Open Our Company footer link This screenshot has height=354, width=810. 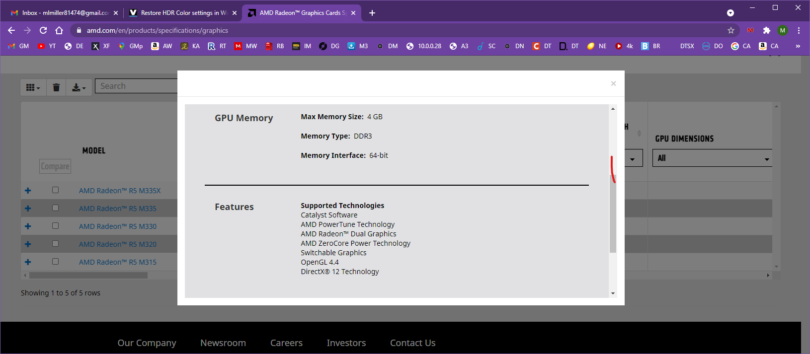(x=147, y=343)
